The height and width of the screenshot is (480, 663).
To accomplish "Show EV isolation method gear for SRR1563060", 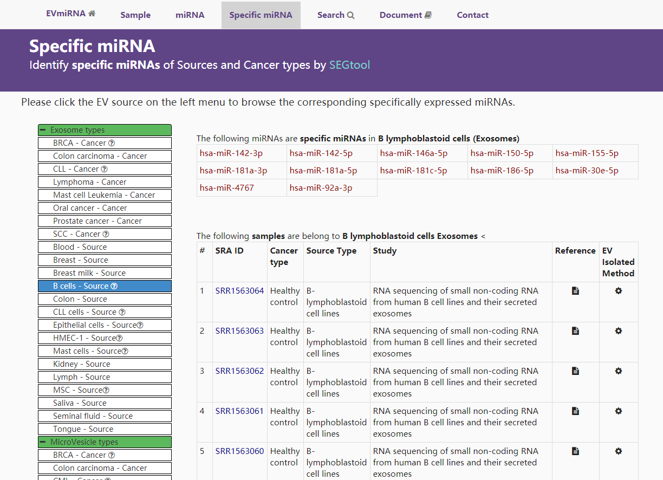I will coord(619,451).
